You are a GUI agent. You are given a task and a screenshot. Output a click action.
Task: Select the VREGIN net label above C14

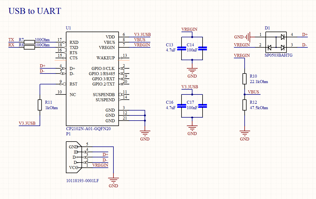189,29
